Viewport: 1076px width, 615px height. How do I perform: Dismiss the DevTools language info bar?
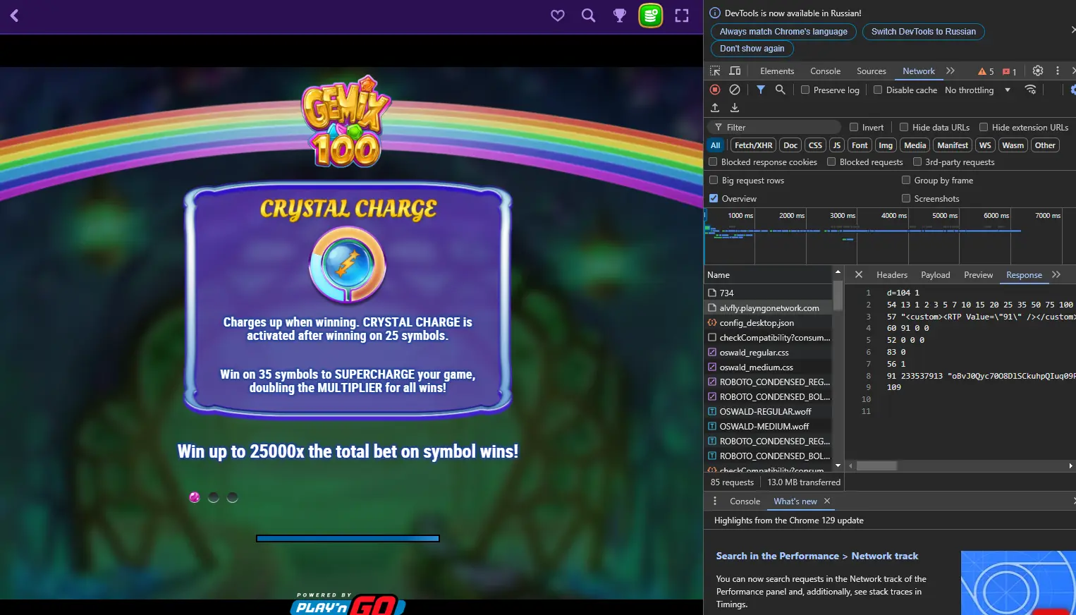1072,30
